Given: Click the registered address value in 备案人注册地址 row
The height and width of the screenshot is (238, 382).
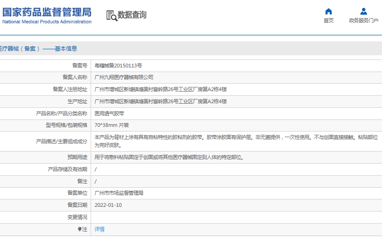Looking at the screenshot, I should tap(160, 89).
